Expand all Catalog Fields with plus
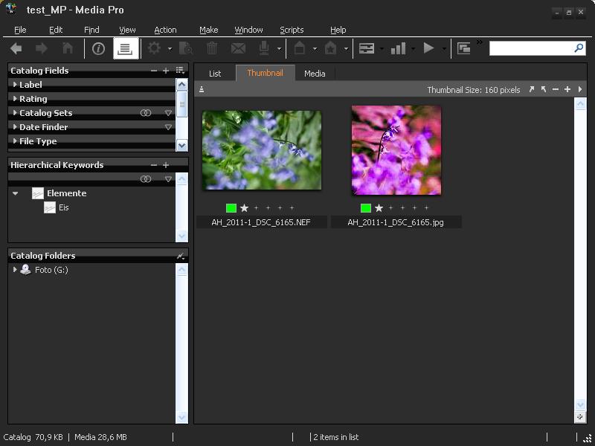Screen dimensions: 595x446 (x=166, y=71)
